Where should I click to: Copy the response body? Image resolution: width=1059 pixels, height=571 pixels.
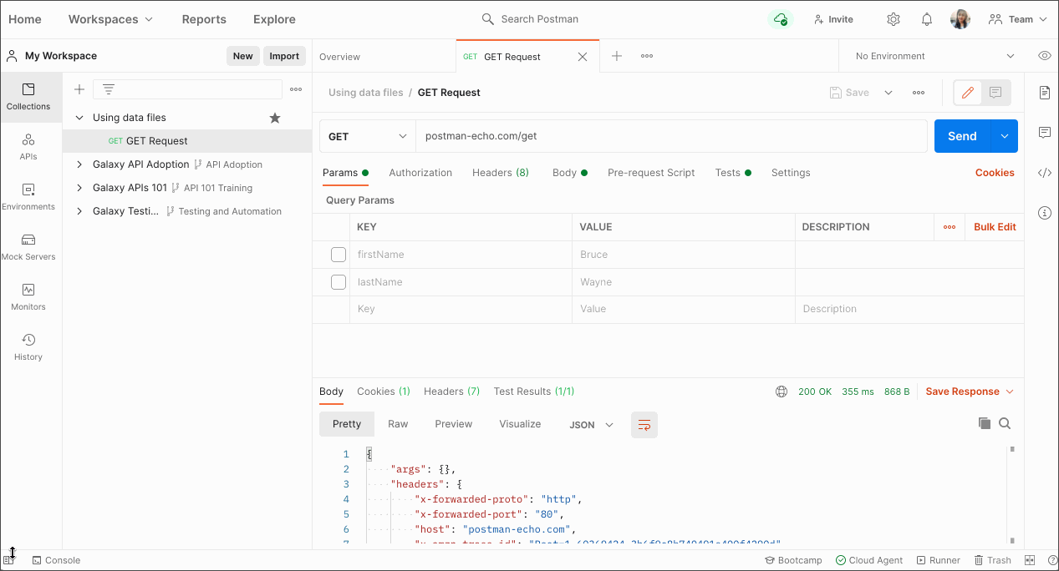tap(985, 423)
